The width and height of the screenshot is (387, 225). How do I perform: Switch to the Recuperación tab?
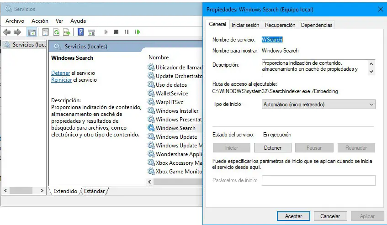point(280,25)
